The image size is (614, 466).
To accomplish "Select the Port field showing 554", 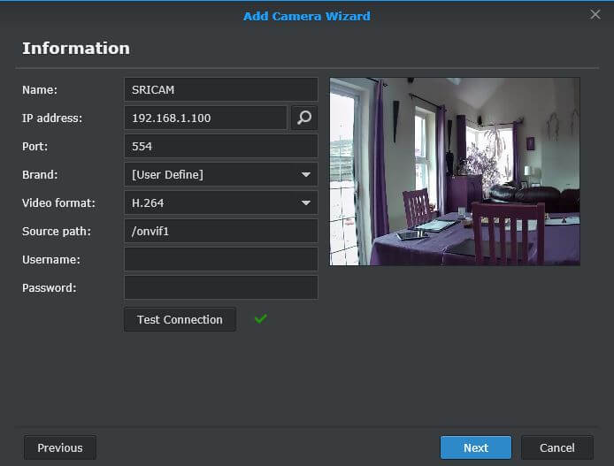I will pyautogui.click(x=221, y=146).
